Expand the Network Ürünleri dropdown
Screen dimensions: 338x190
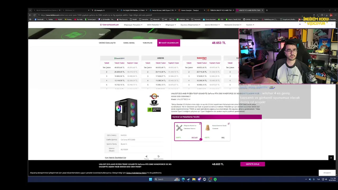pos(233,25)
